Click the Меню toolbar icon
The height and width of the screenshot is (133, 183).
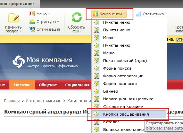(x=32, y=14)
